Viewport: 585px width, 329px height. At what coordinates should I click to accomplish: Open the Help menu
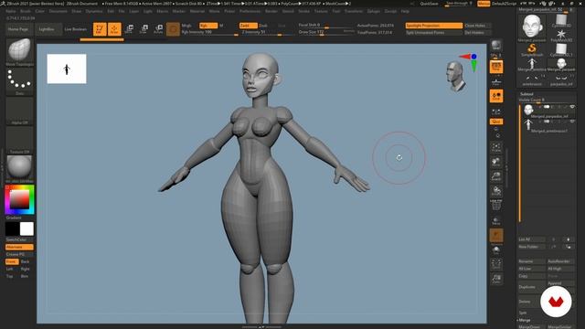405,11
